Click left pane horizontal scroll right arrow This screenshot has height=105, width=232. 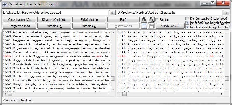(x=108, y=94)
